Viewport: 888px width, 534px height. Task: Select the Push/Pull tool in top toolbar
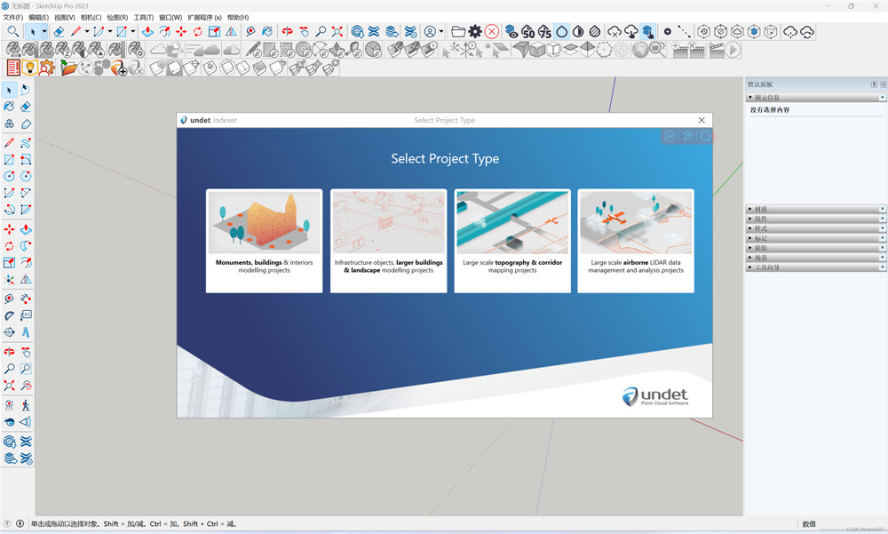147,32
